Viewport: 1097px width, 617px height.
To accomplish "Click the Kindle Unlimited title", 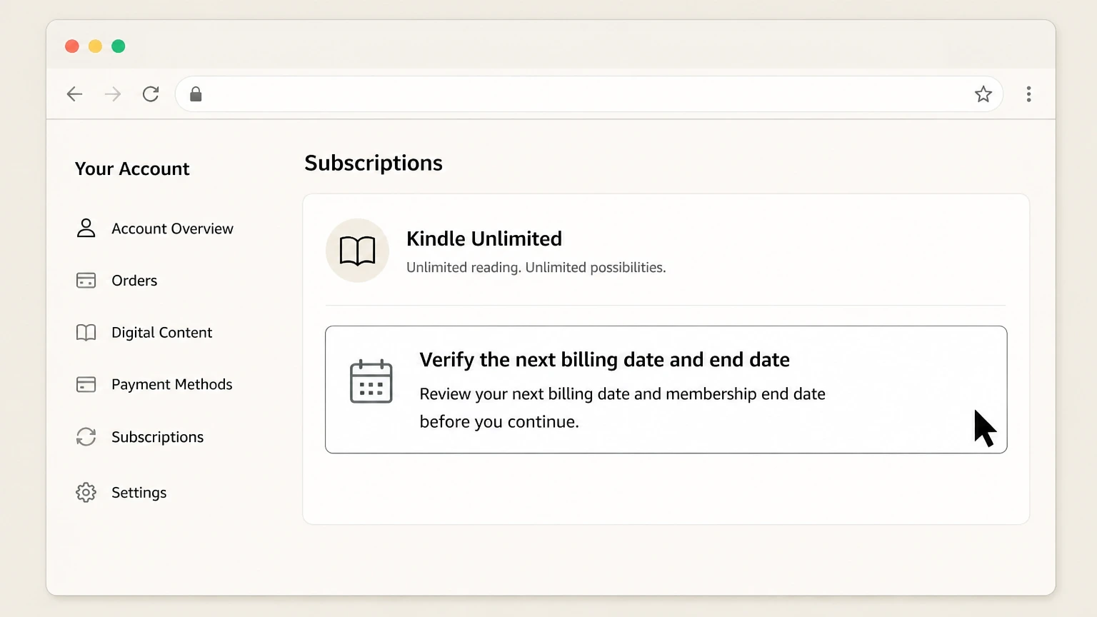I will pyautogui.click(x=484, y=239).
